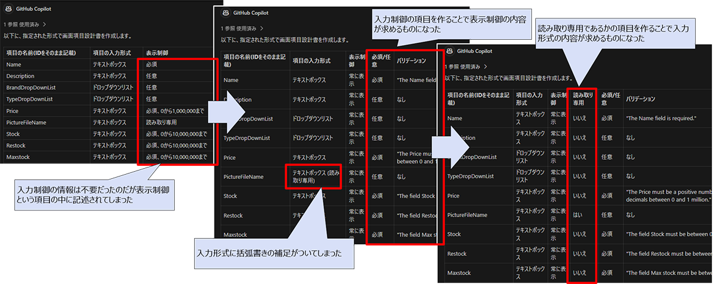Click 'Maxstock' row name in the right panel
The width and height of the screenshot is (713, 284).
click(x=459, y=273)
